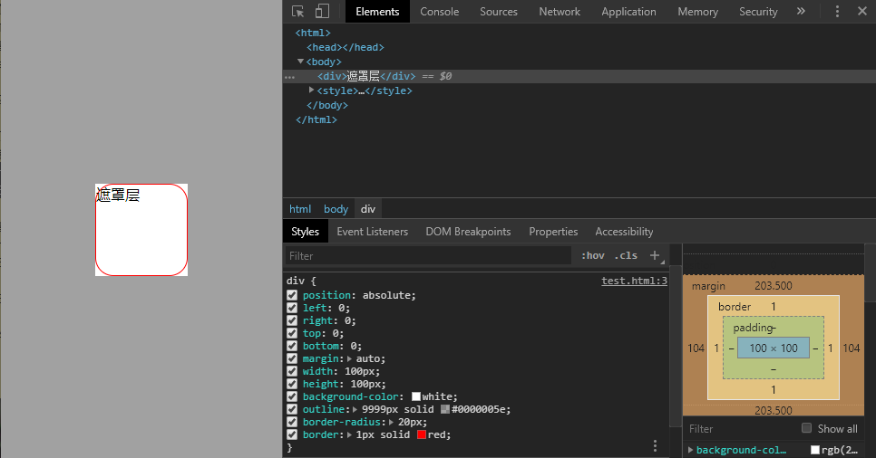The height and width of the screenshot is (458, 876).
Task: Expand the border shorthand triangle
Action: click(350, 434)
